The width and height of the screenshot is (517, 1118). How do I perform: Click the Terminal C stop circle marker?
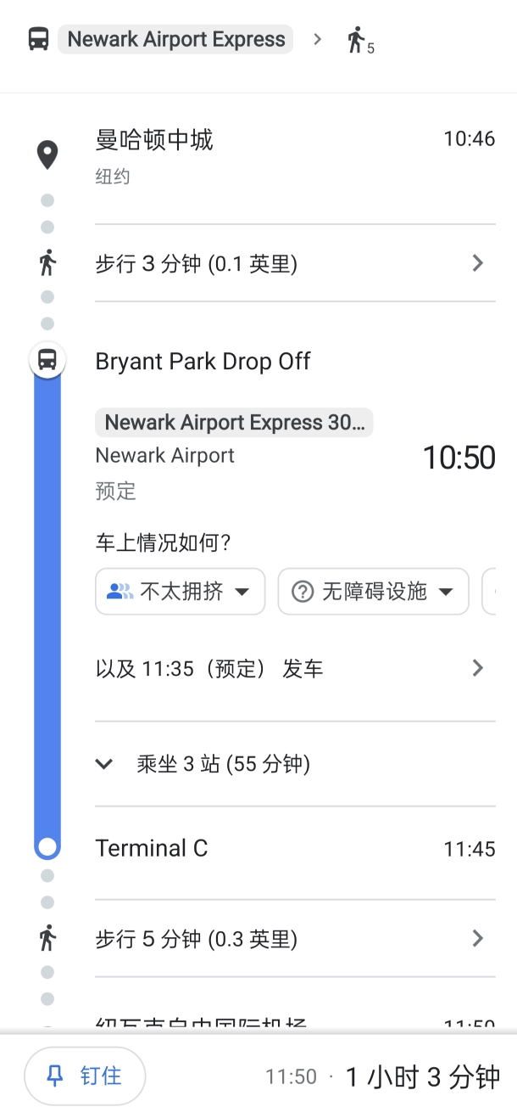click(47, 846)
